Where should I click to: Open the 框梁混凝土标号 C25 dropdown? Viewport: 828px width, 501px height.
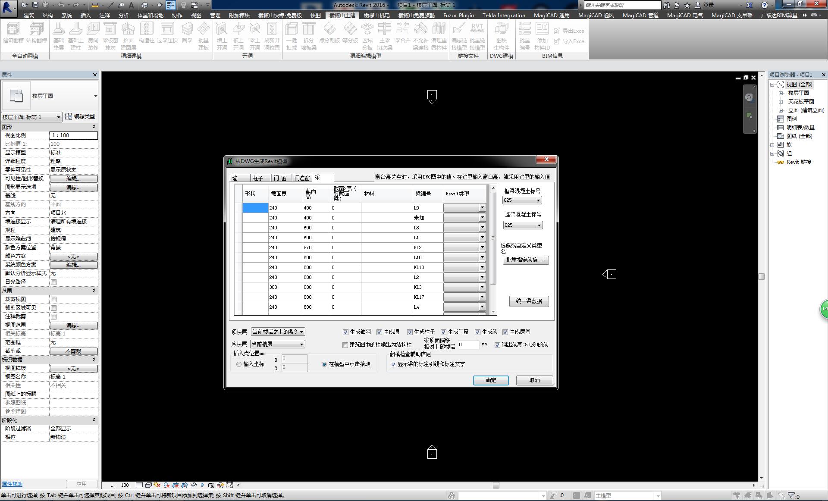click(x=522, y=200)
